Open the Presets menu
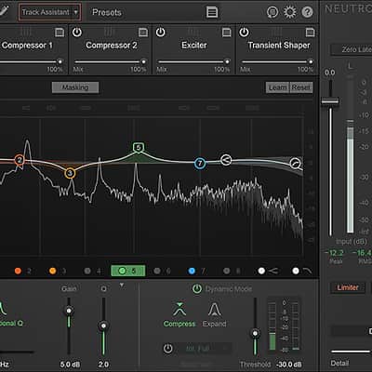This screenshot has width=372, height=372. (x=107, y=12)
